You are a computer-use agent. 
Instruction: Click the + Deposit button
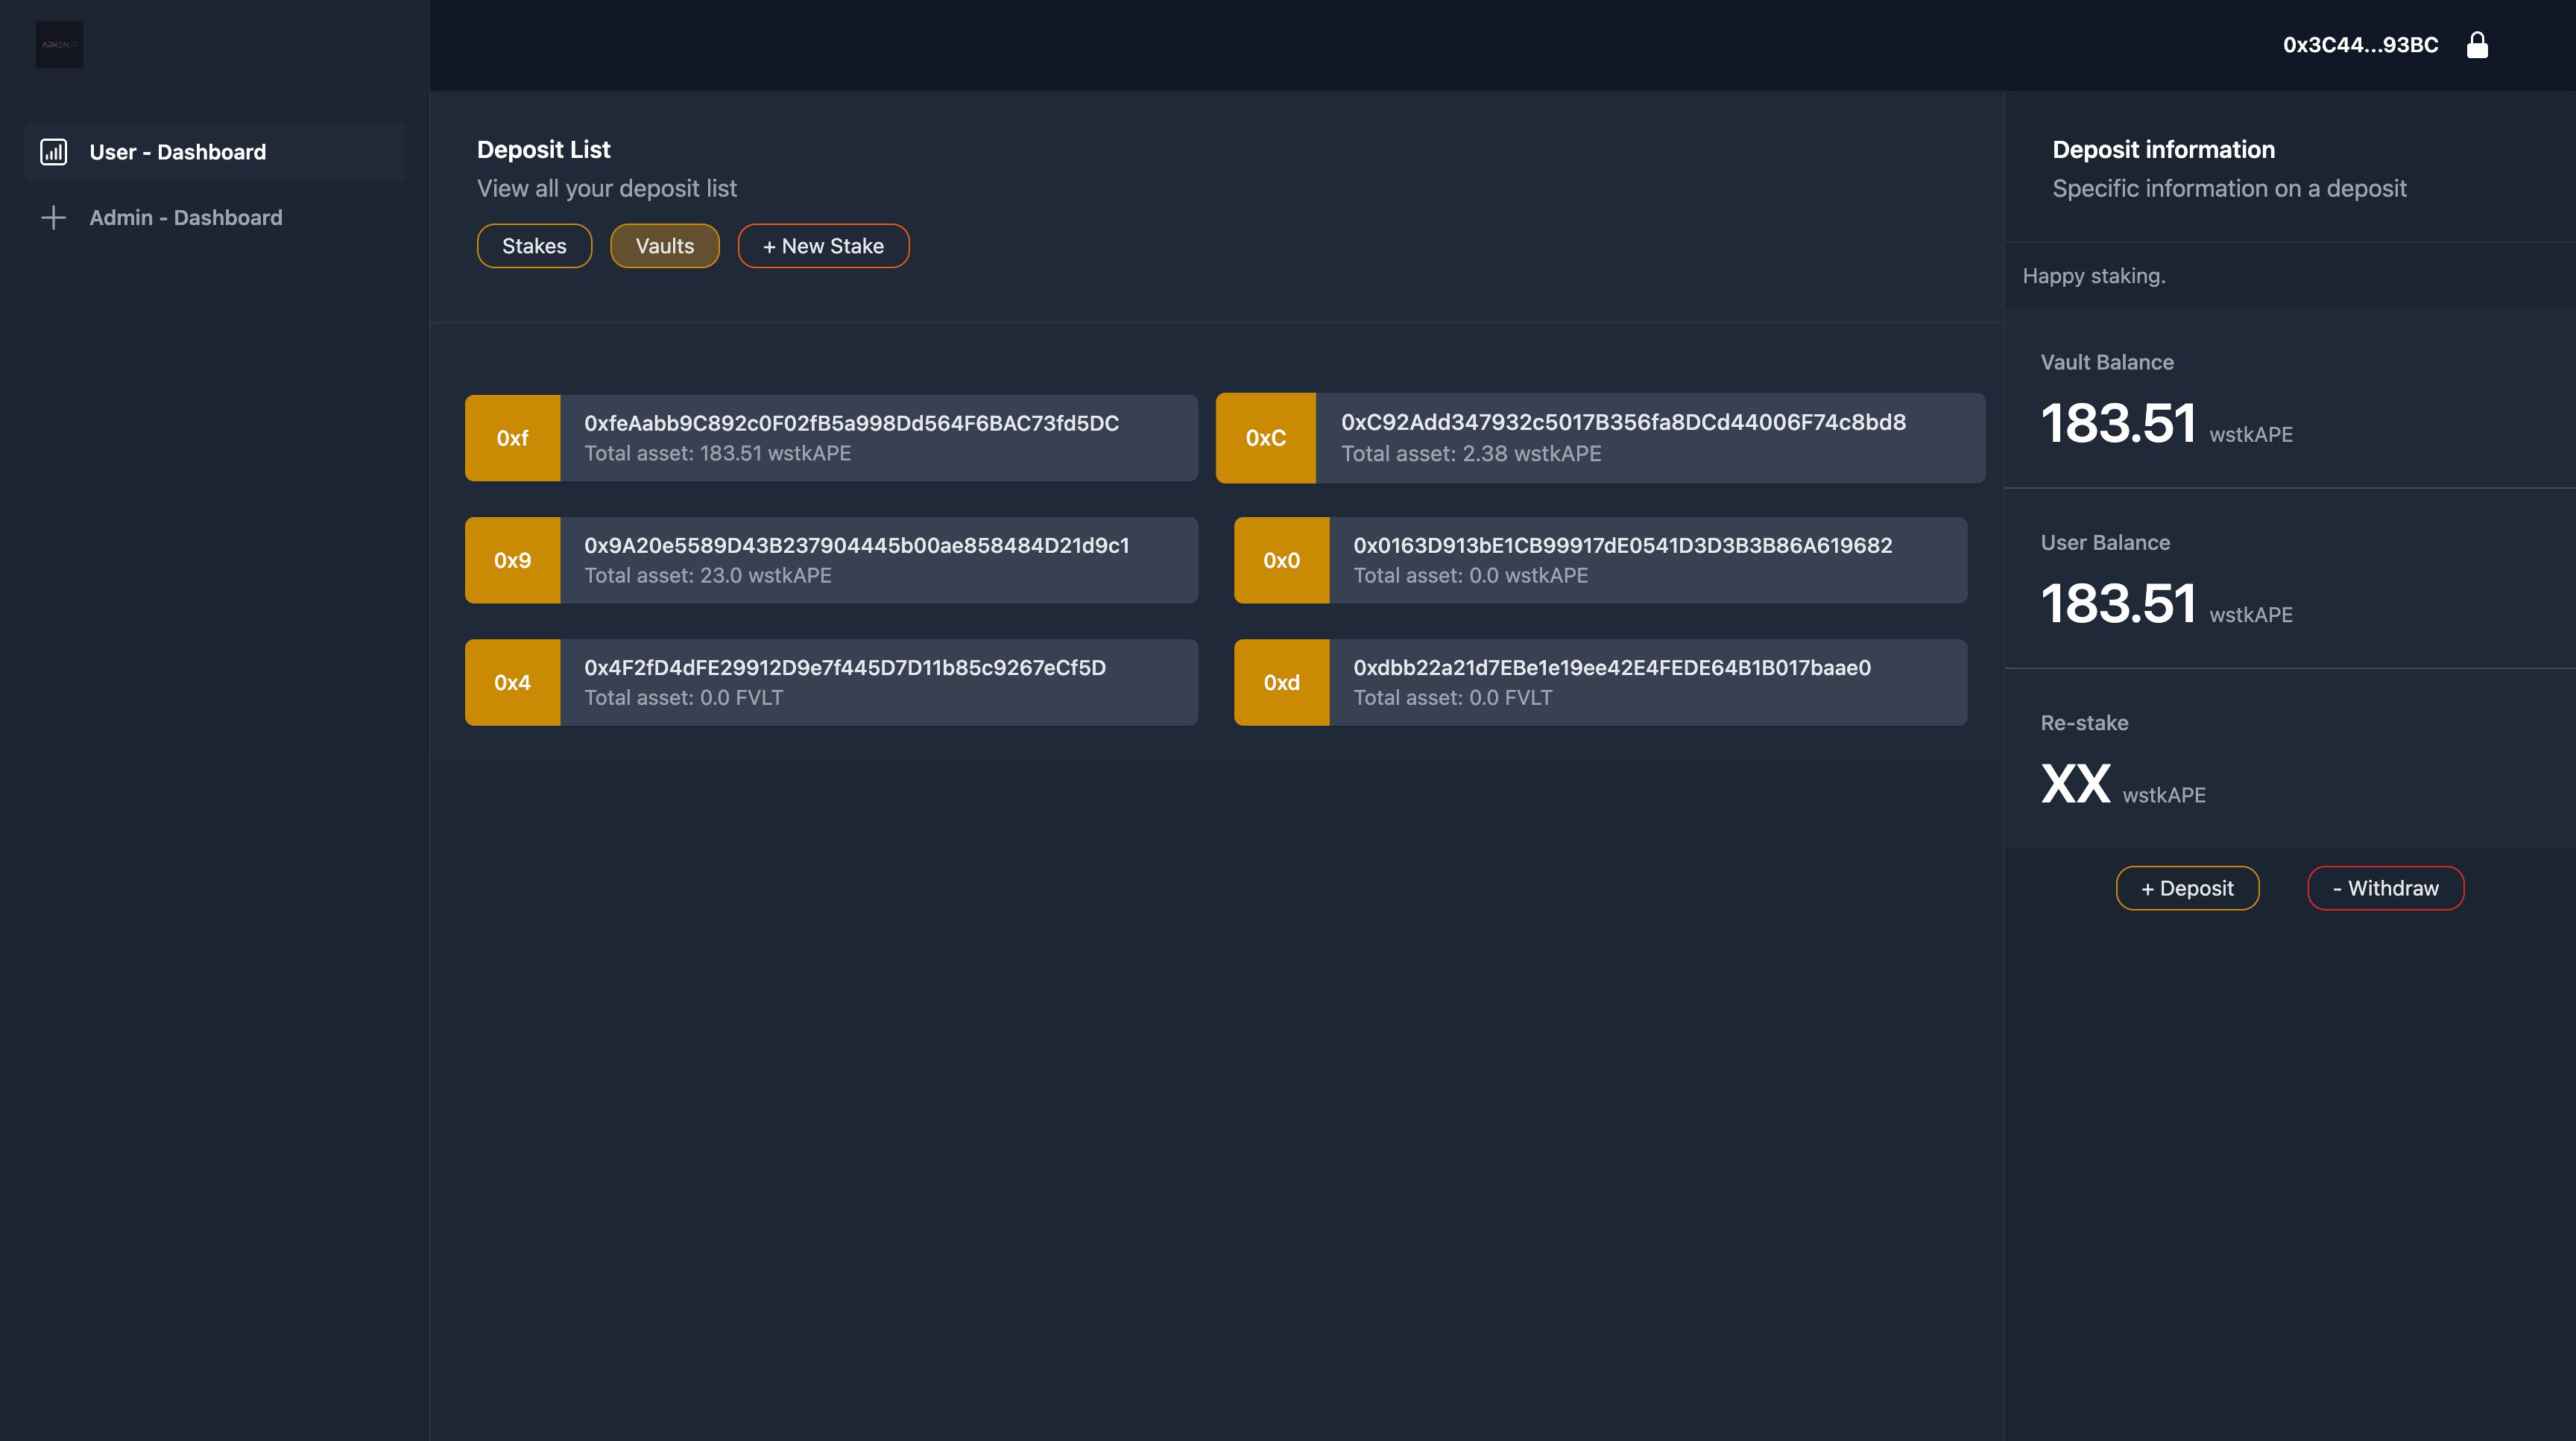[2187, 888]
